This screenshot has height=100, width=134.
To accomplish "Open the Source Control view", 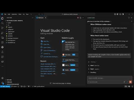I will (3, 28).
